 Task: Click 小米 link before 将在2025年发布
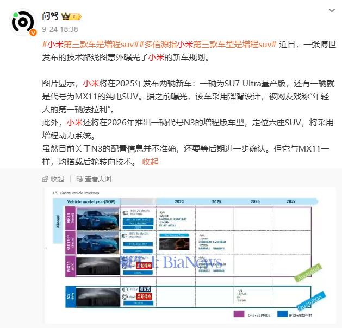pyautogui.click(x=91, y=83)
